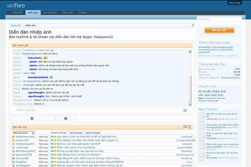
Task: Open thread 'điện thông minh có hữu ích không???'
Action: (x=79, y=154)
